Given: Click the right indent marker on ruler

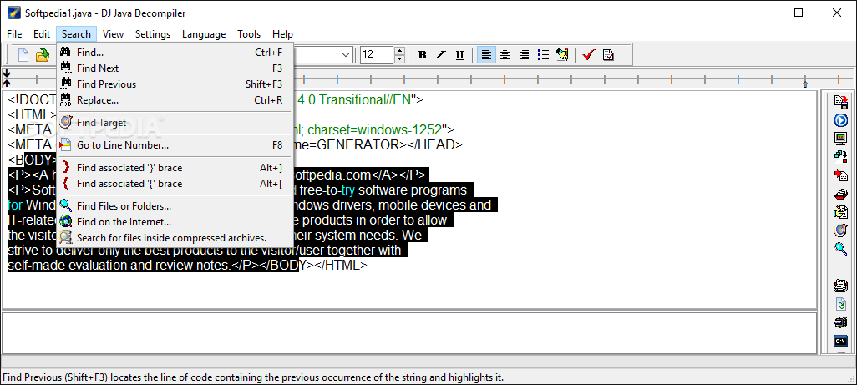Looking at the screenshot, I should (805, 84).
